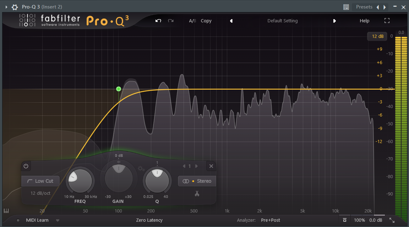Enter full screen mode

pyautogui.click(x=387, y=21)
